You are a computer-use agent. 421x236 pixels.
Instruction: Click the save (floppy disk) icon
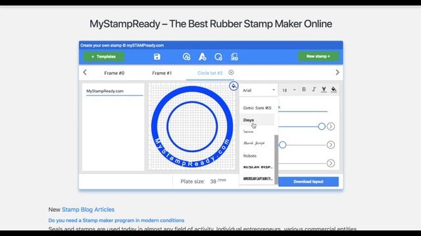157,57
